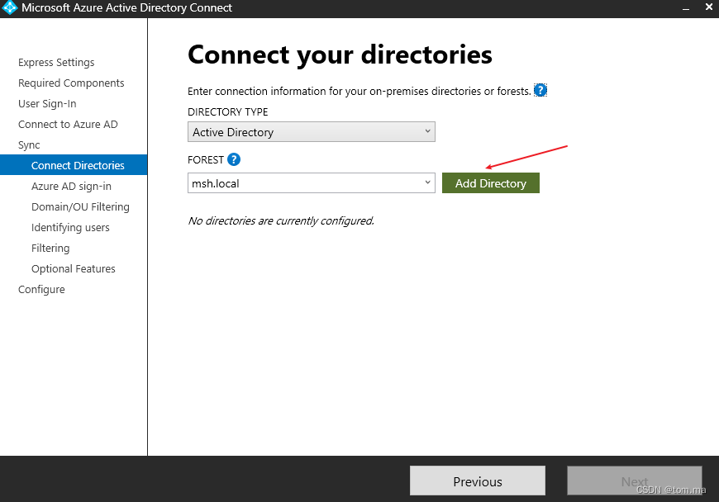The height and width of the screenshot is (502, 719).
Task: Go to Domain/OU Filtering step
Action: (80, 207)
